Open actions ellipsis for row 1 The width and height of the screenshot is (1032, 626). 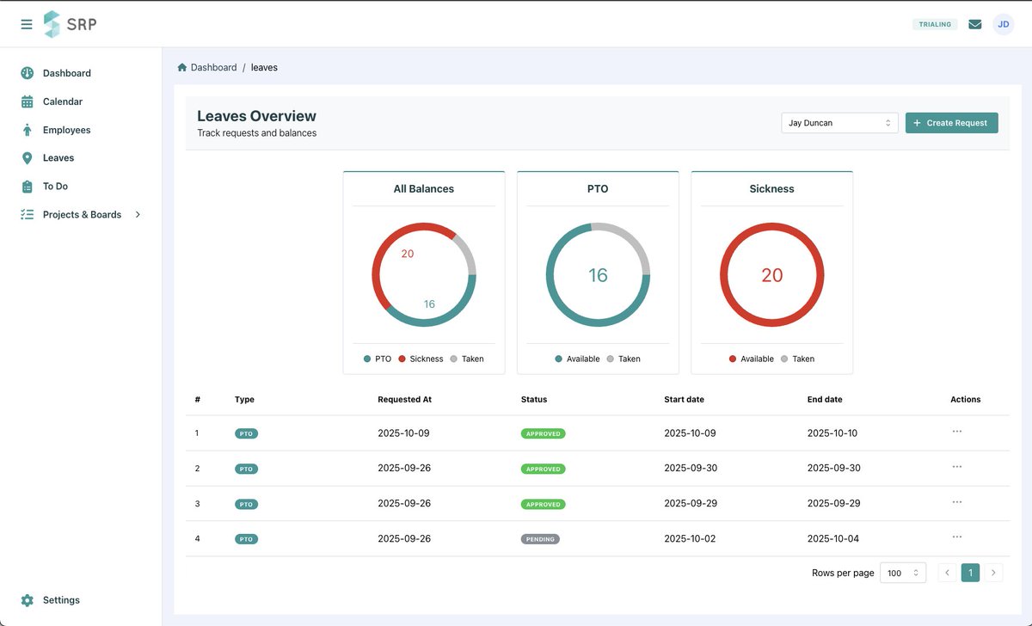956,432
